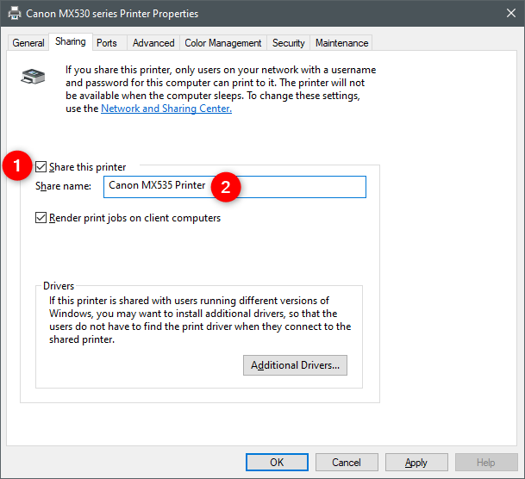Open the Security tab
Screen dimensions: 525x479
click(288, 43)
